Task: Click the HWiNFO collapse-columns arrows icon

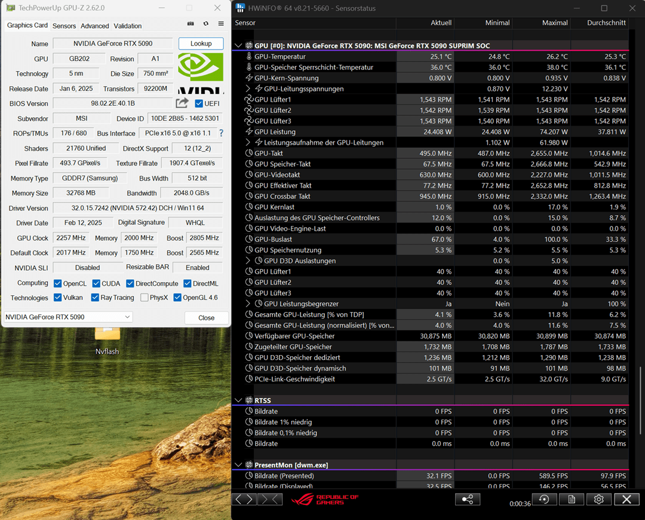Action: [x=271, y=500]
